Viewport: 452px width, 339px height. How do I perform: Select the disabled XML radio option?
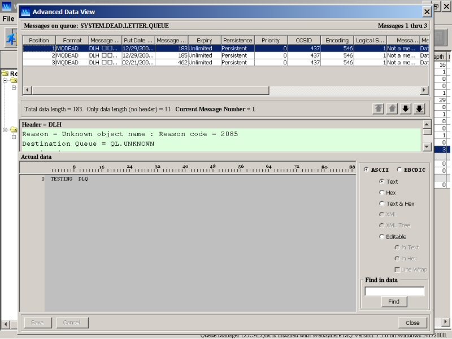(382, 214)
